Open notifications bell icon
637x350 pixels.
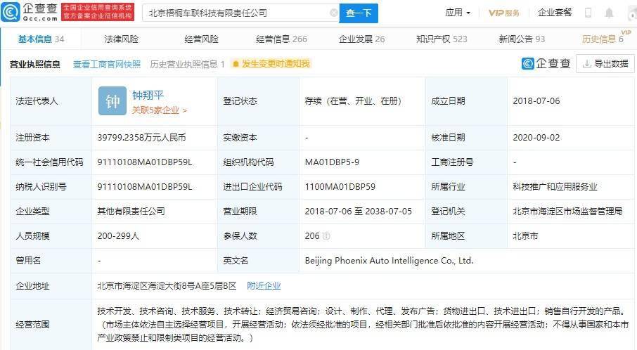pos(609,13)
